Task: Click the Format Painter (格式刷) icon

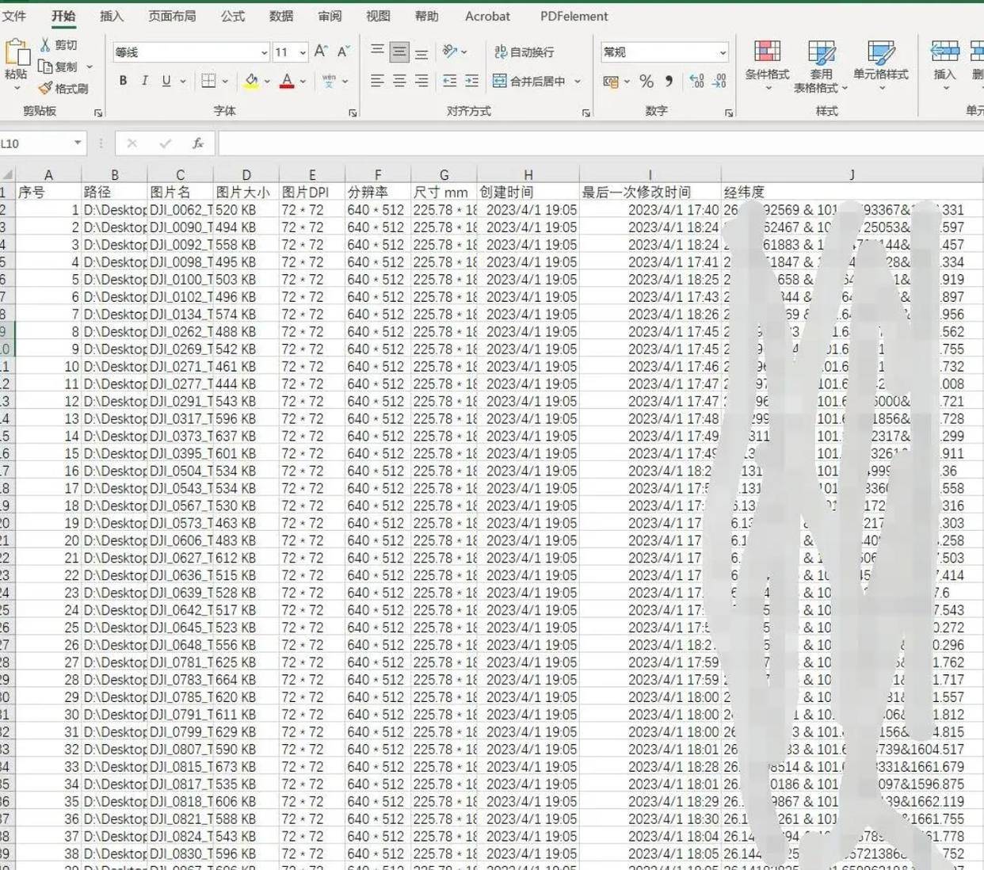Action: (46, 88)
